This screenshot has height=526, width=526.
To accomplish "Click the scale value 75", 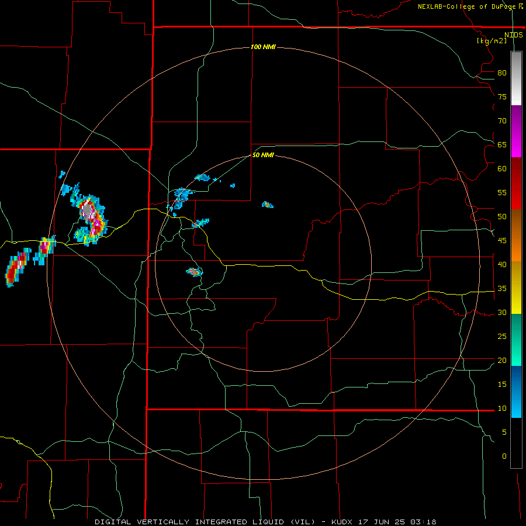I will tap(502, 96).
